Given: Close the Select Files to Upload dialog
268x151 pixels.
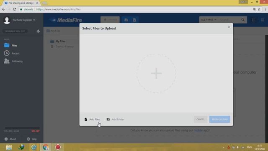Looking at the screenshot, I should [229, 27].
